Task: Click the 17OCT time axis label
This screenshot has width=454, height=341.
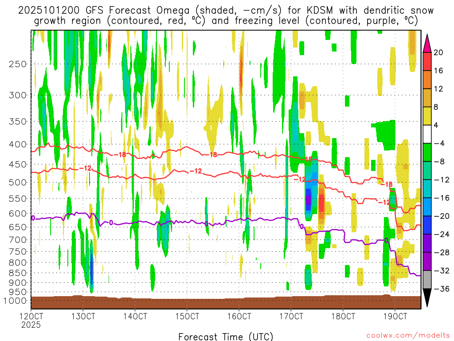Action: coord(291,316)
